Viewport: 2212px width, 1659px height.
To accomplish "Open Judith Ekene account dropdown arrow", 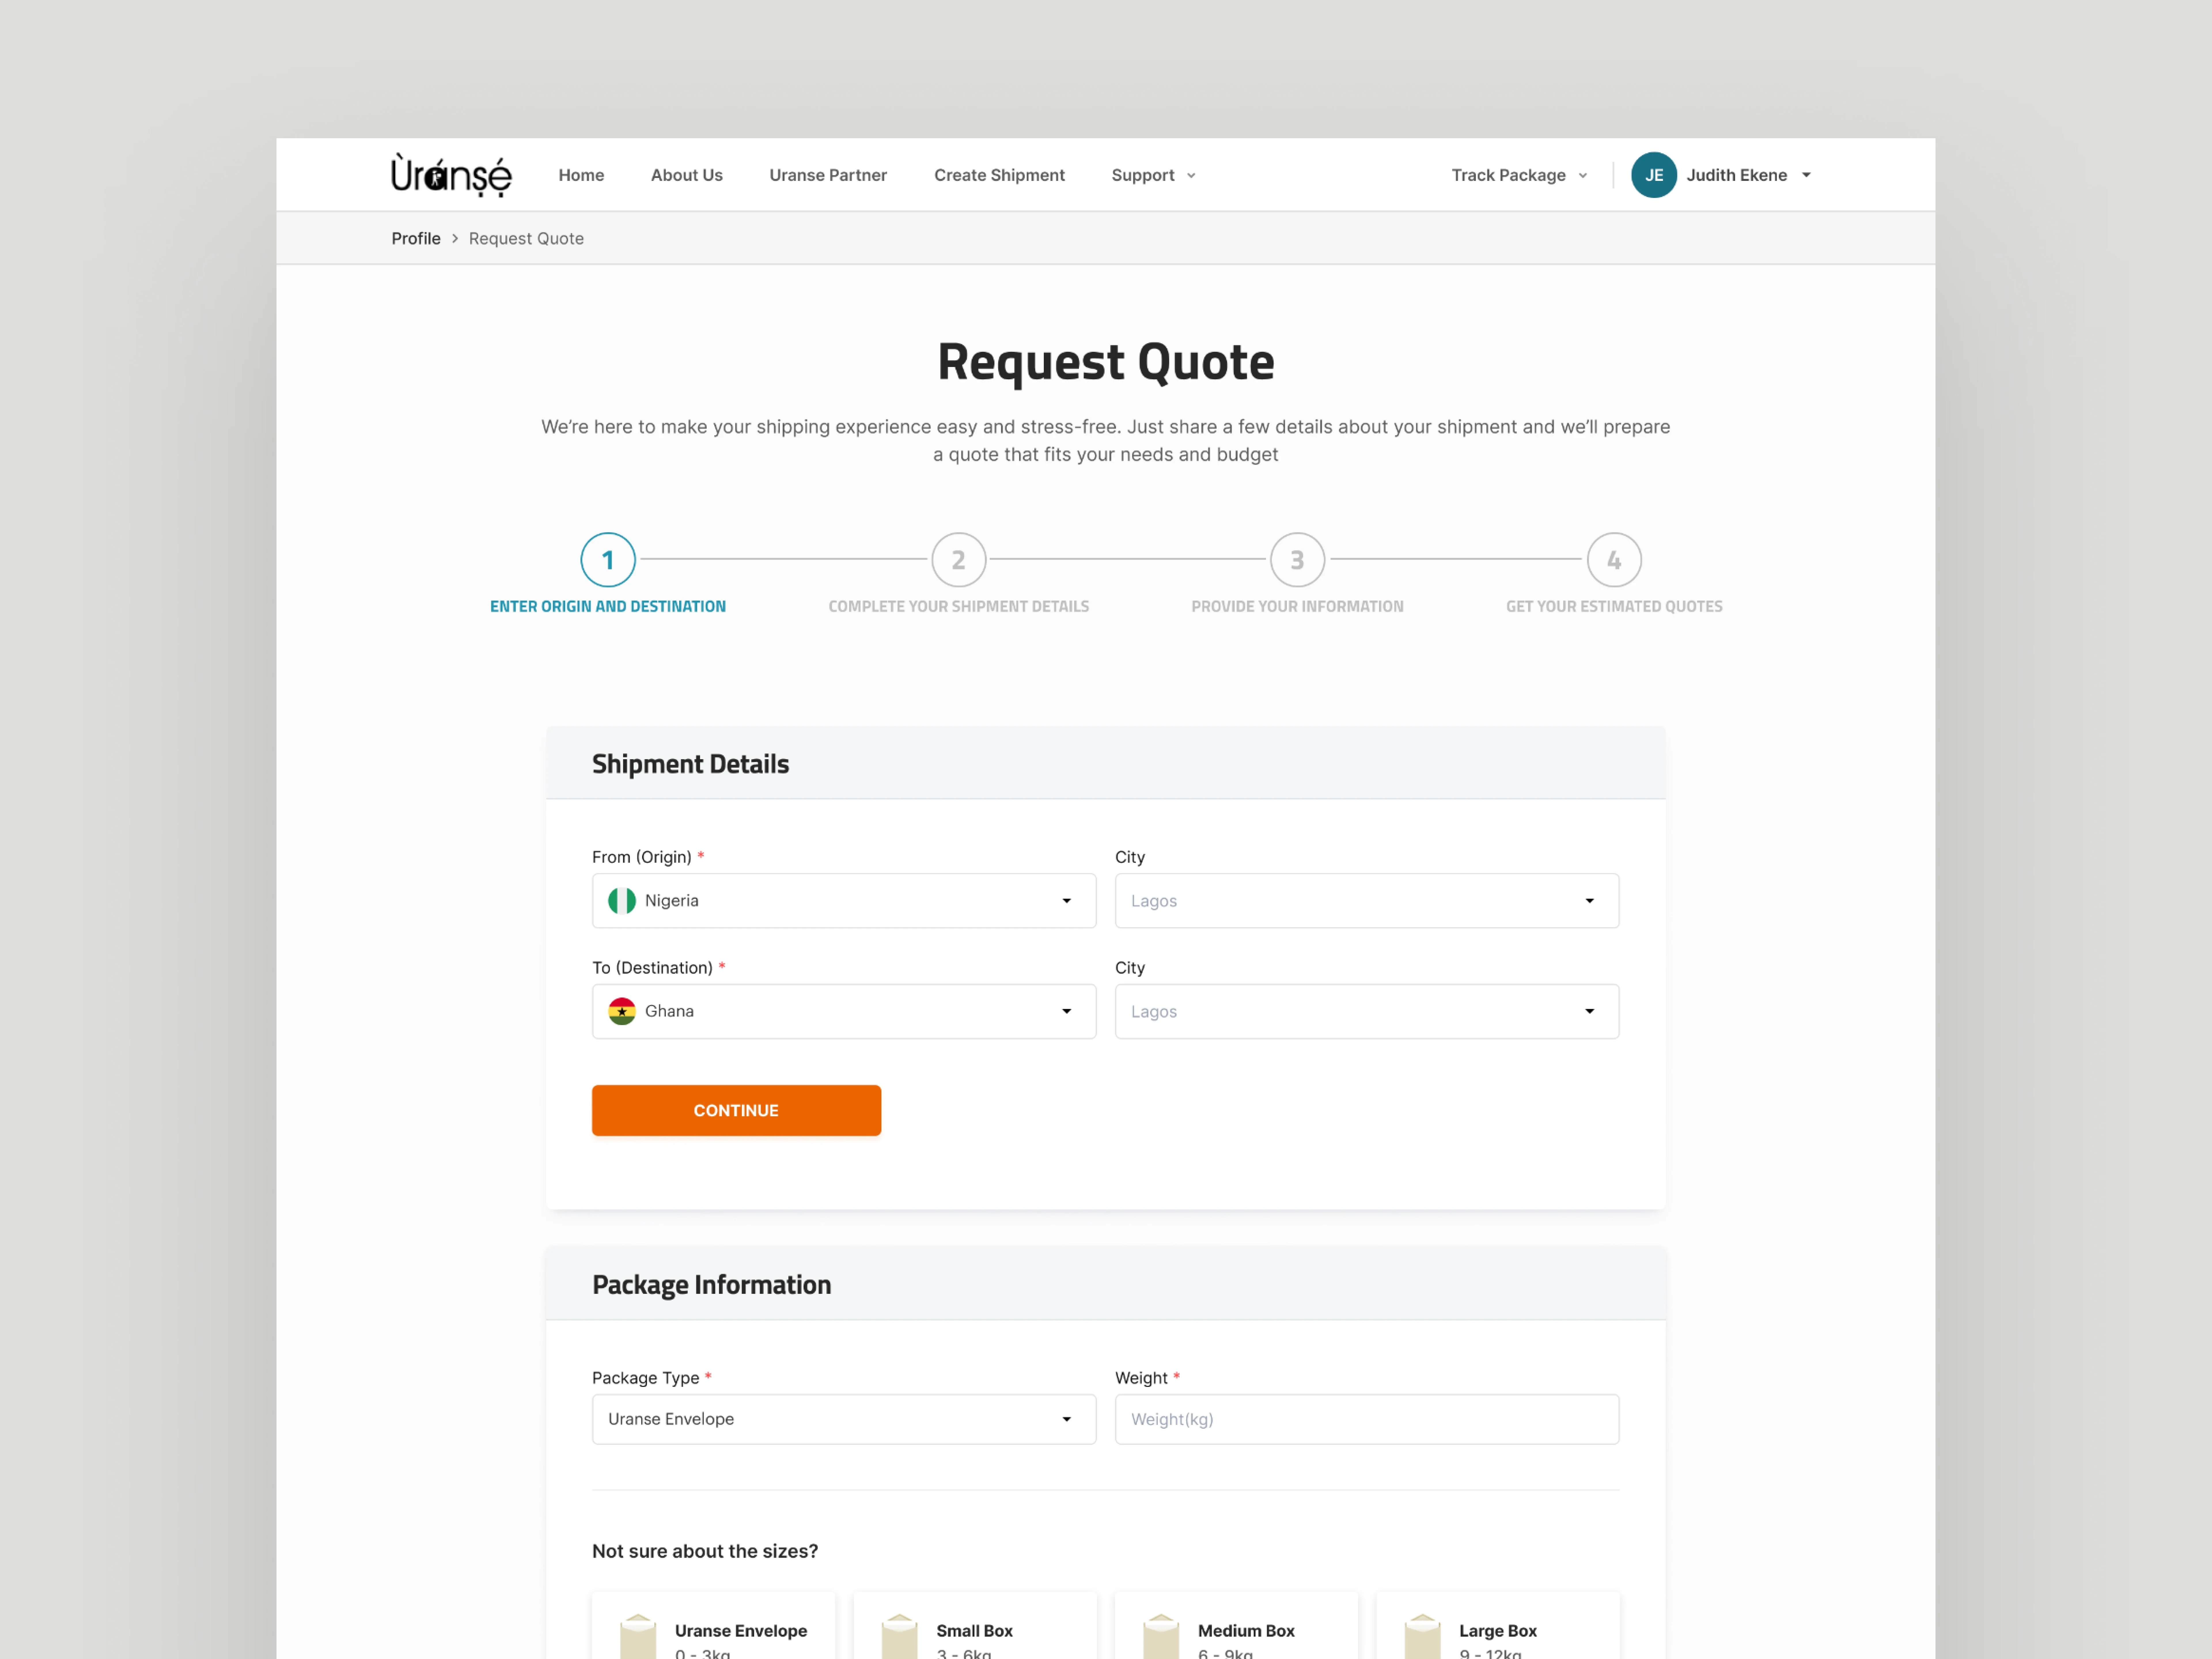I will [x=1806, y=175].
